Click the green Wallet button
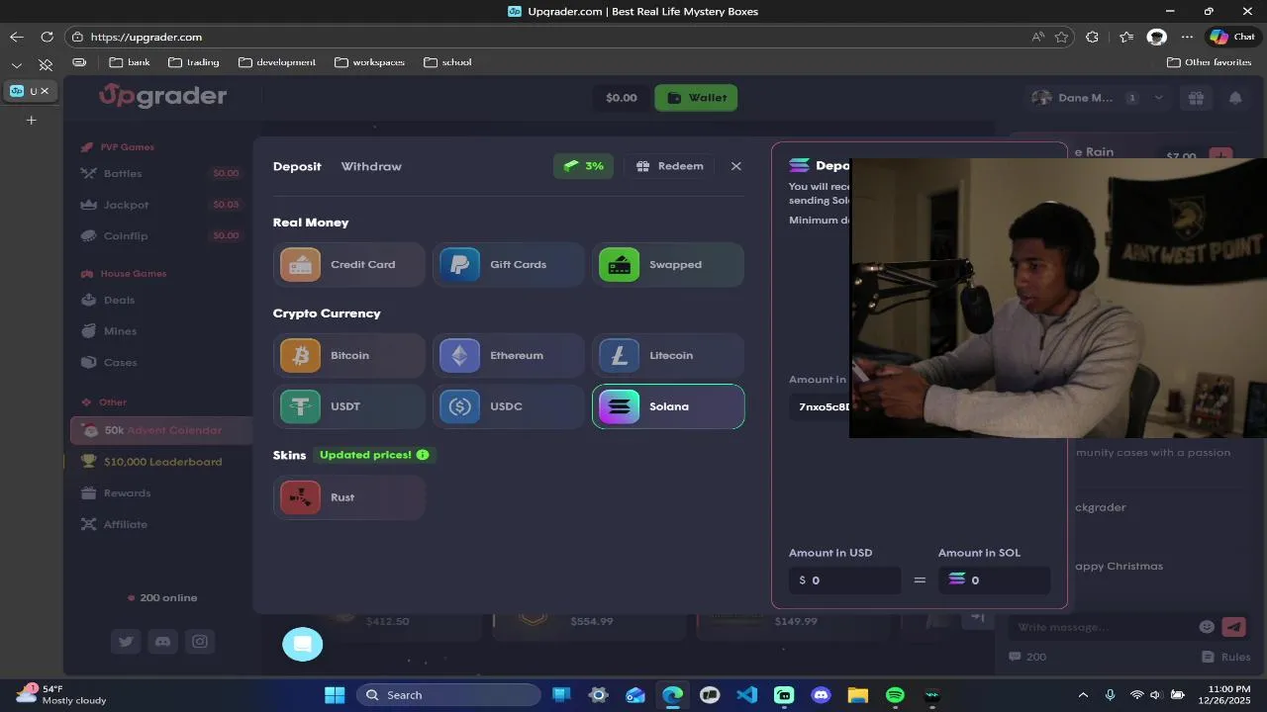Image resolution: width=1267 pixels, height=712 pixels. coord(696,98)
